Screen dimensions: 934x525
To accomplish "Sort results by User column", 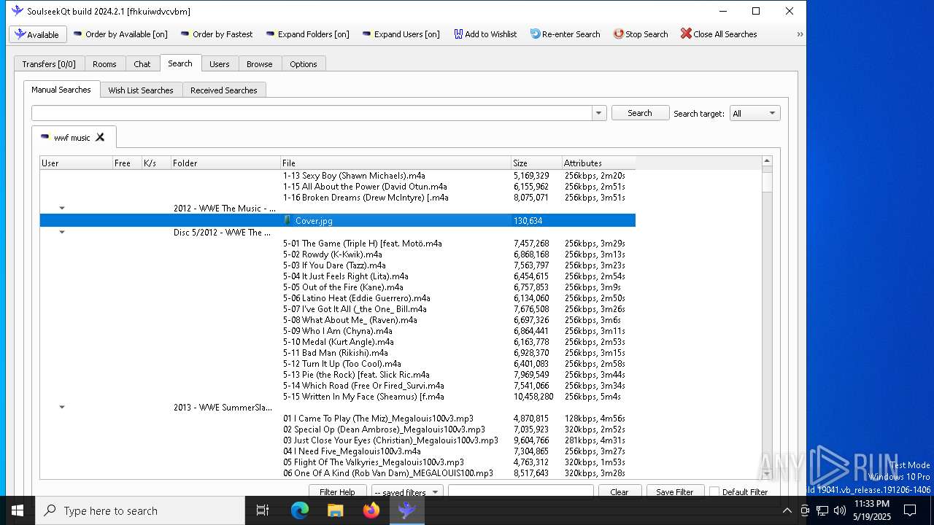I will pos(76,163).
